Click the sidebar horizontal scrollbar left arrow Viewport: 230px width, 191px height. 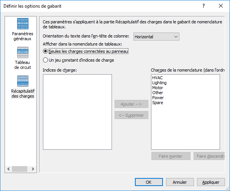tap(8, 169)
